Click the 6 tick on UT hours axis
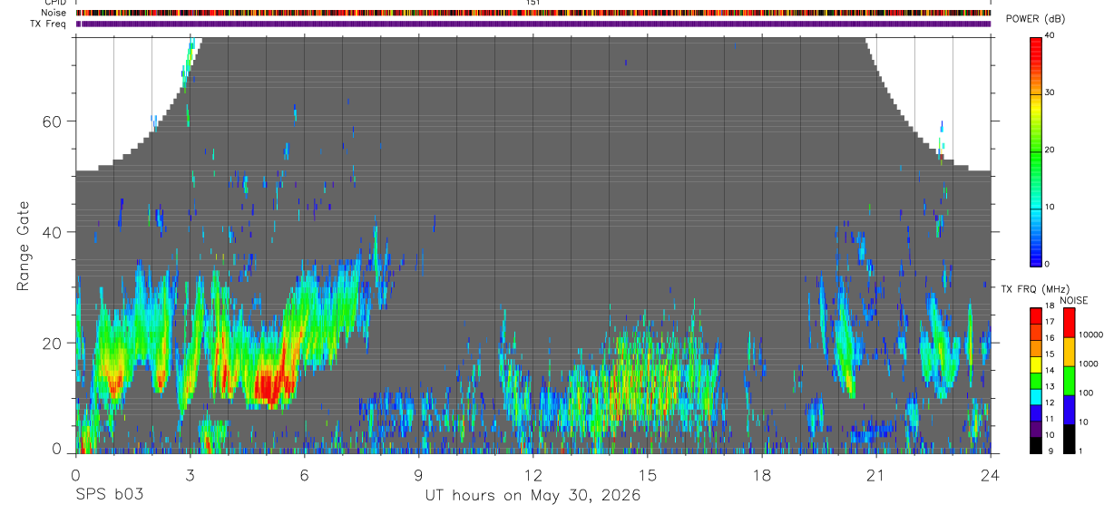 pos(304,474)
